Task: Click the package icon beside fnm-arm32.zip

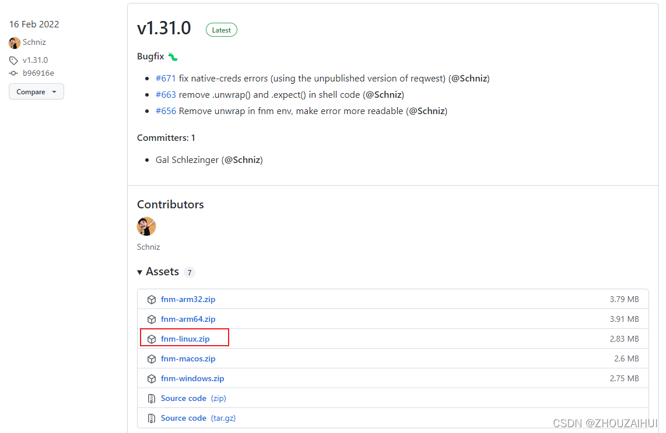Action: 152,300
